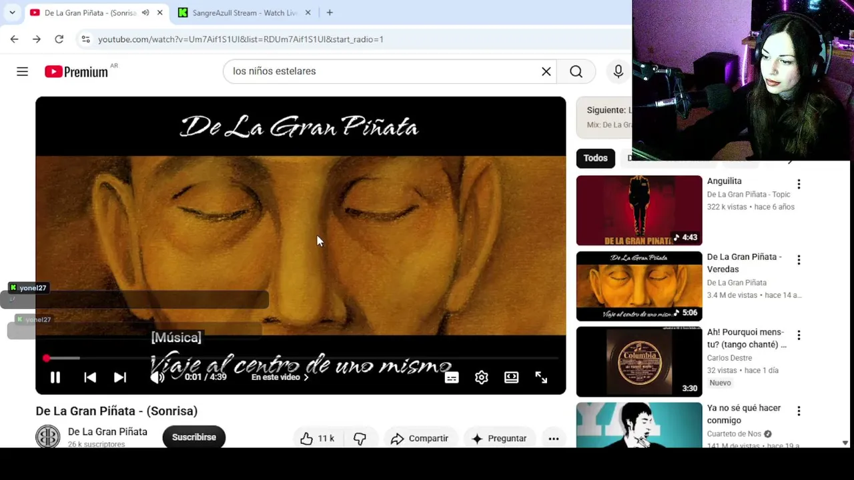Run the search with the magnifier button
854x480 pixels.
click(576, 71)
